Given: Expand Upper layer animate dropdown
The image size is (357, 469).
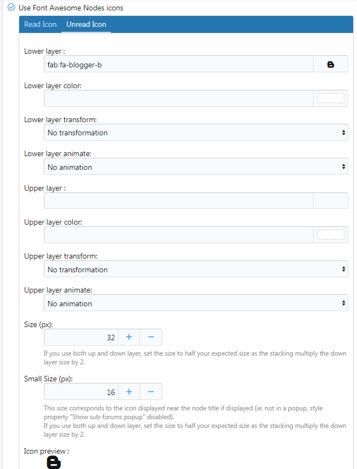Looking at the screenshot, I should coord(196,304).
